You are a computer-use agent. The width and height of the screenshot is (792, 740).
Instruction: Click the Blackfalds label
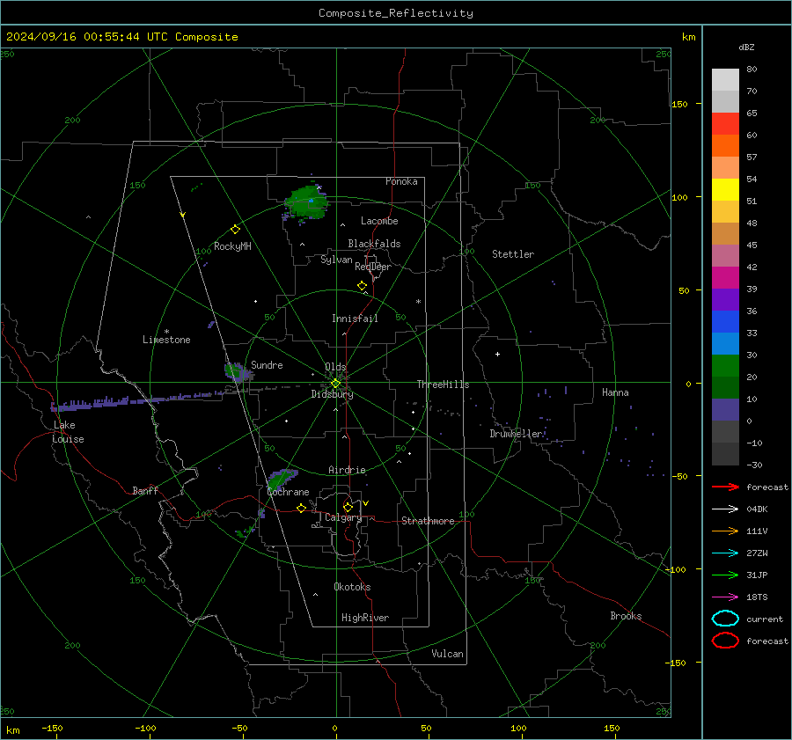click(374, 244)
